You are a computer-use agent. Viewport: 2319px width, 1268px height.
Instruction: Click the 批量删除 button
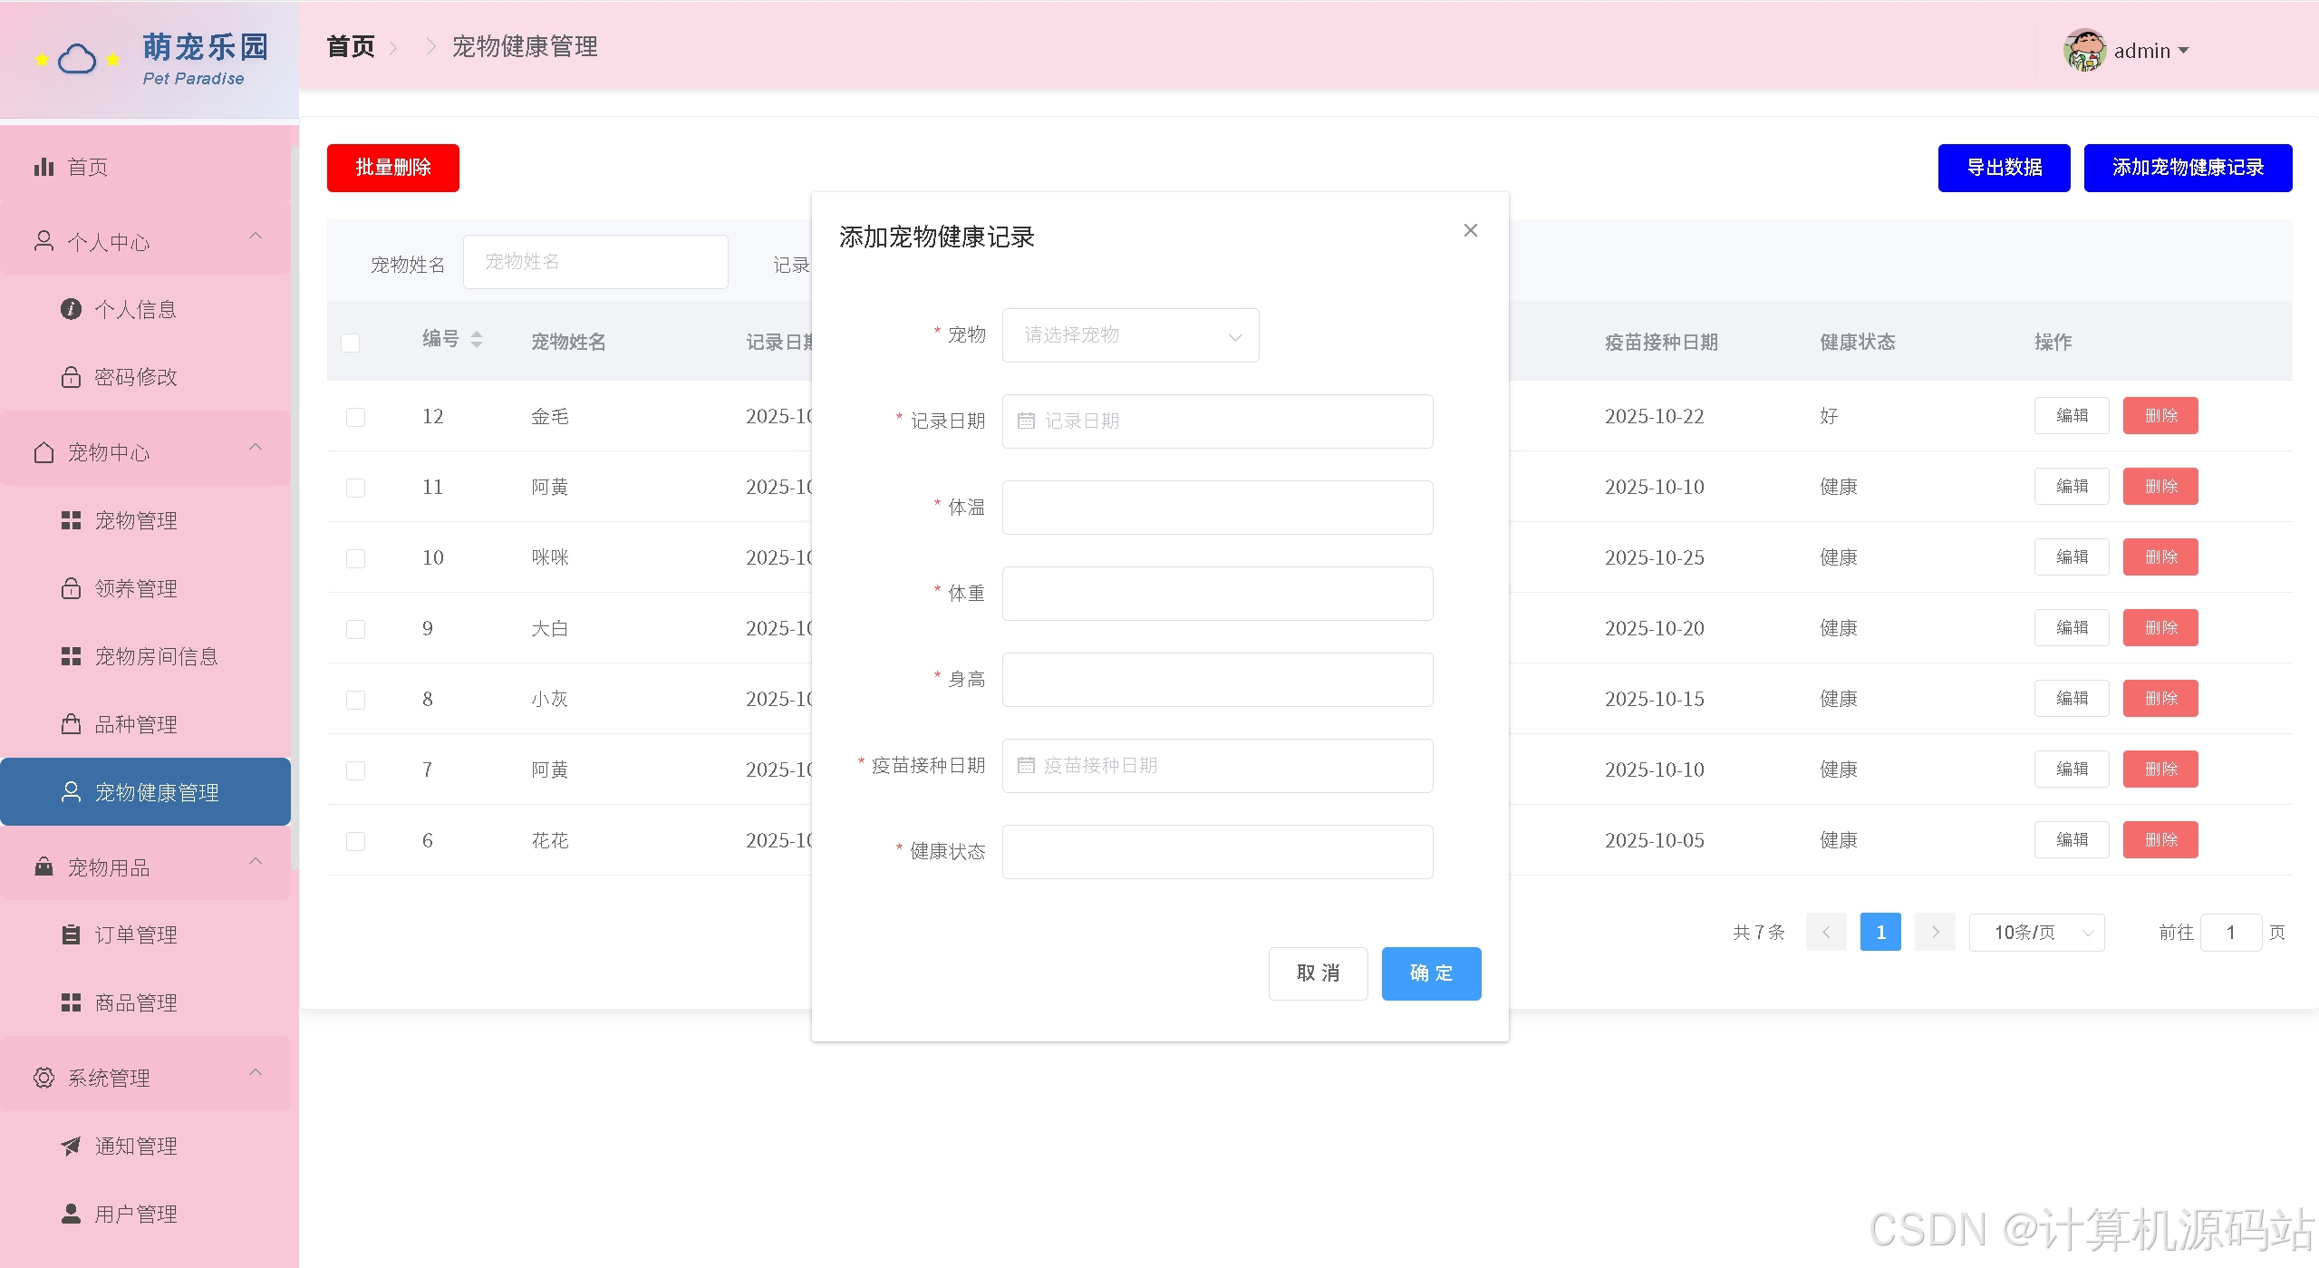click(393, 168)
